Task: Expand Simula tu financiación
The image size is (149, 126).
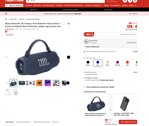Action: (92, 47)
